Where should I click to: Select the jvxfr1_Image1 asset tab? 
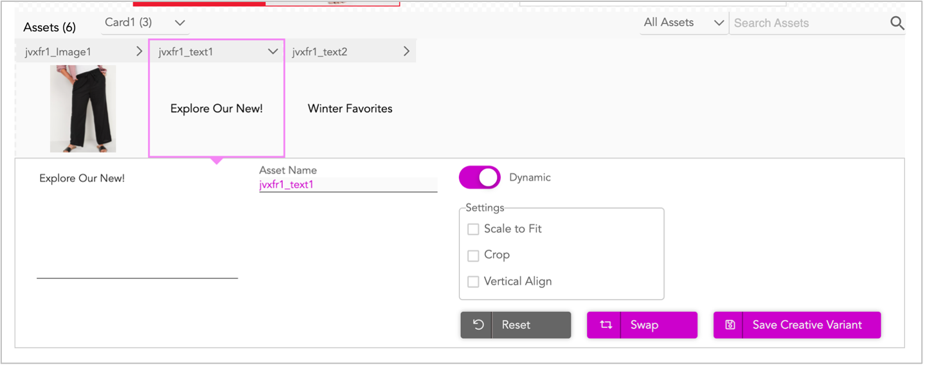click(x=82, y=51)
